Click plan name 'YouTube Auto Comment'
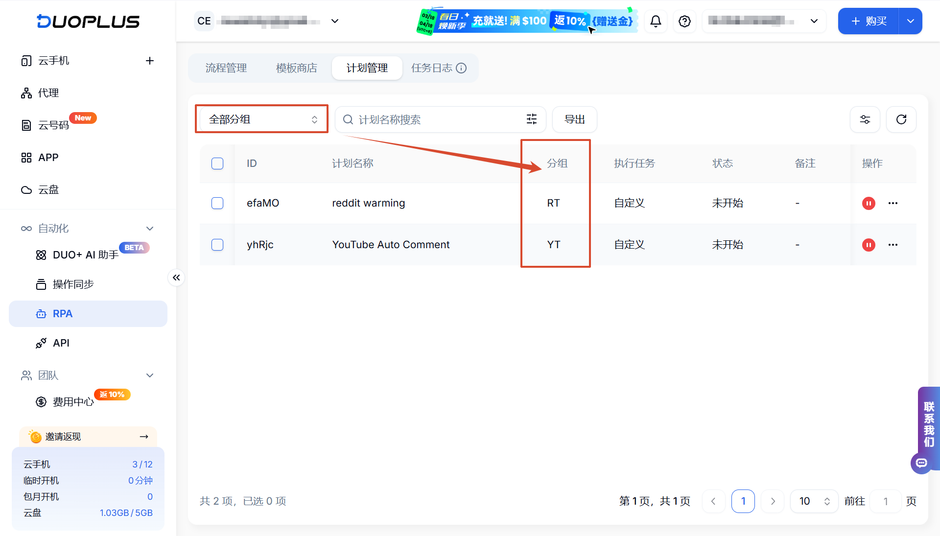 point(391,245)
